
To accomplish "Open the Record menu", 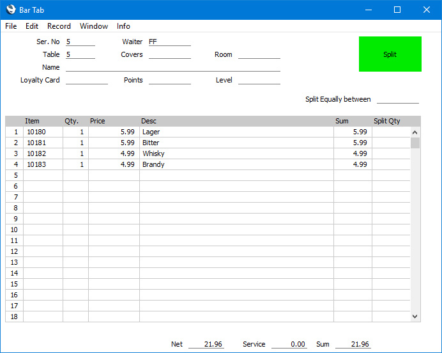I will [59, 26].
